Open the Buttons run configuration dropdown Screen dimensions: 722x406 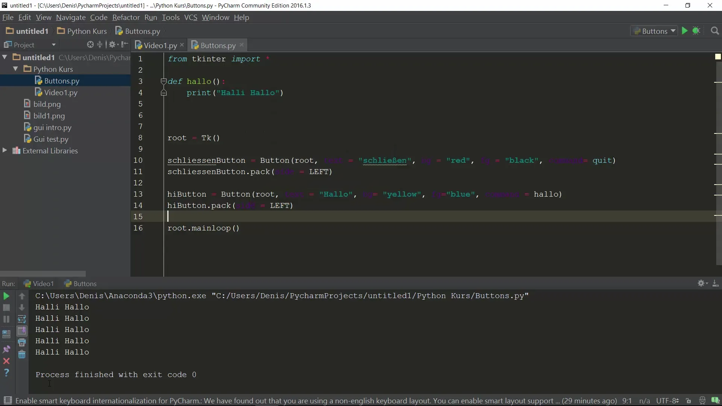[654, 31]
